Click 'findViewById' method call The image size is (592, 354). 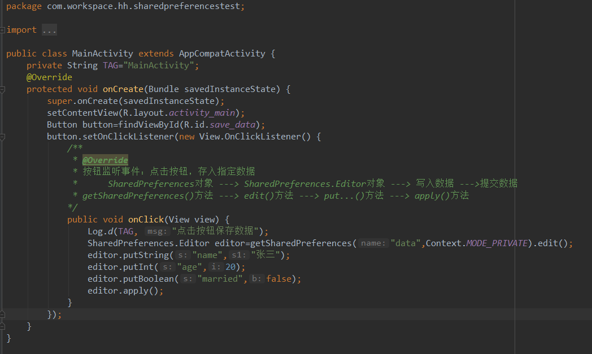tap(149, 125)
